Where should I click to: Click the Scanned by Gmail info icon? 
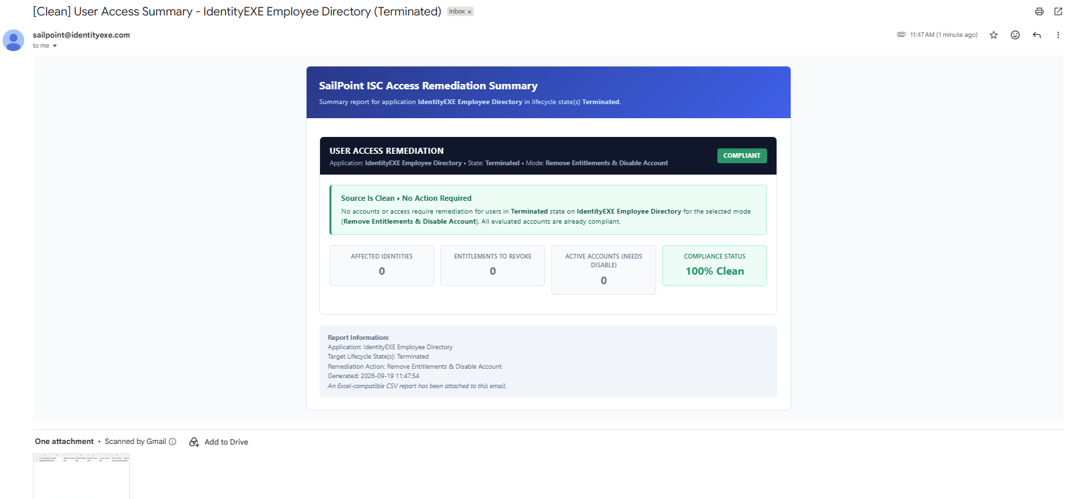tap(173, 441)
